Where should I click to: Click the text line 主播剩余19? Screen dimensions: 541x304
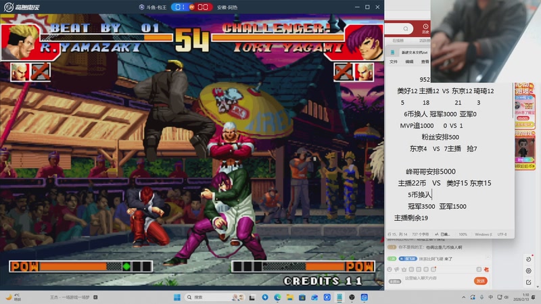[411, 218]
